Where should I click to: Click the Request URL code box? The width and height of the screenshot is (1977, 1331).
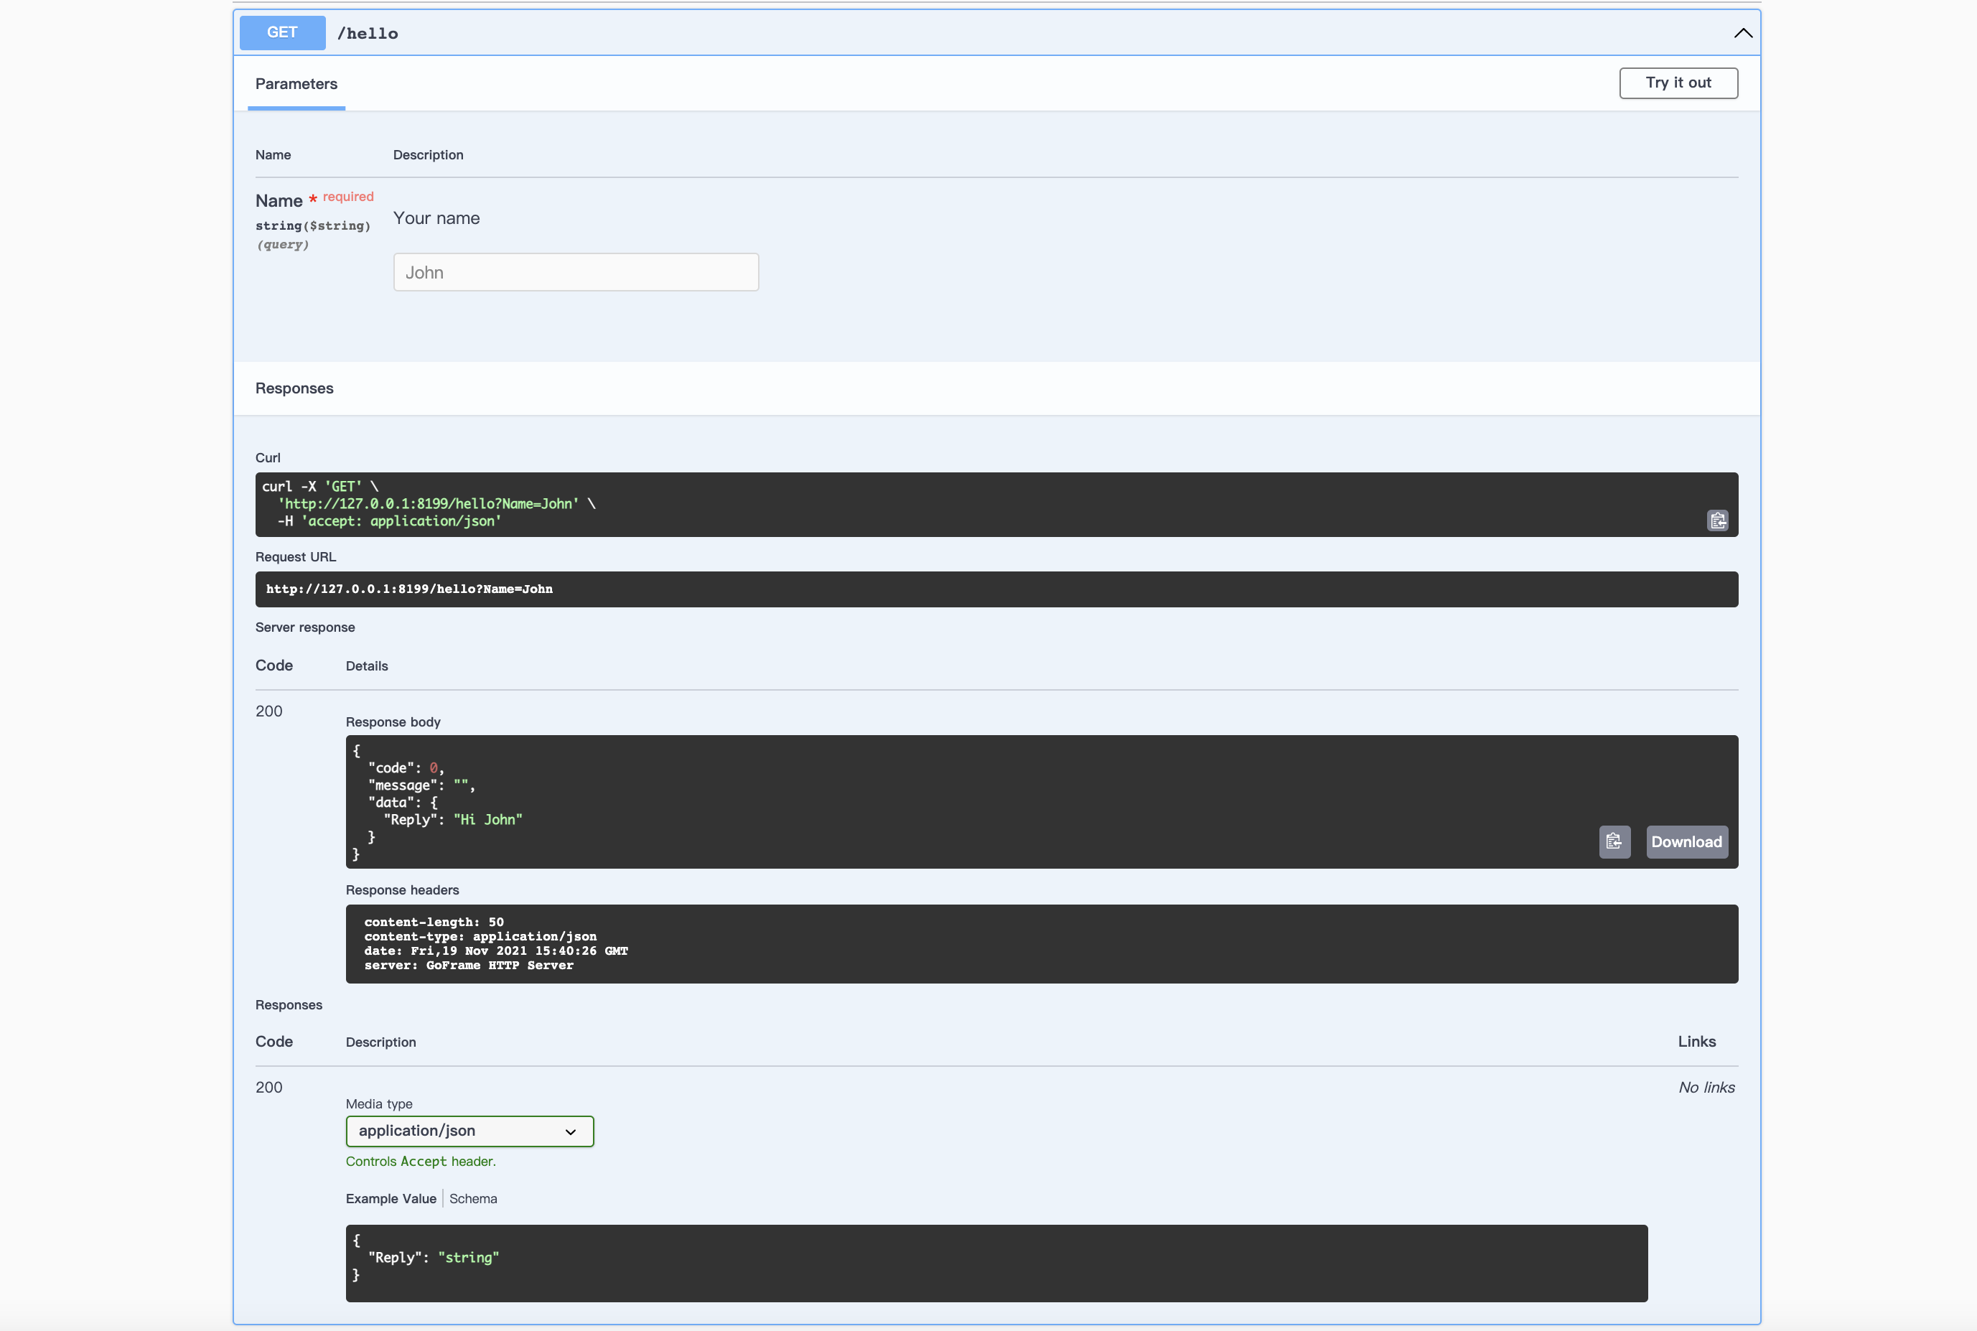coord(996,589)
